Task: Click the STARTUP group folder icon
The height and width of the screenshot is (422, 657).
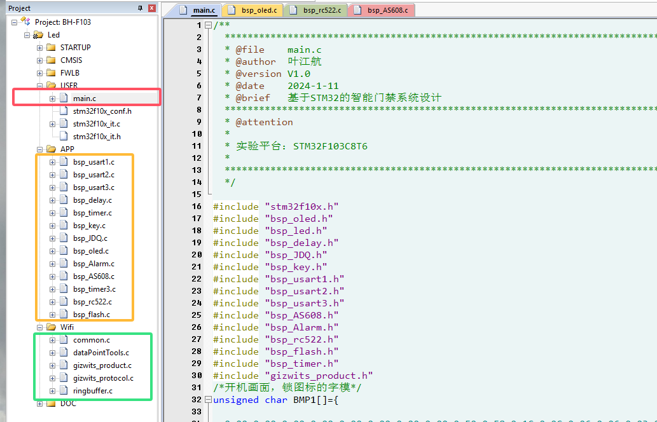Action: [x=51, y=48]
